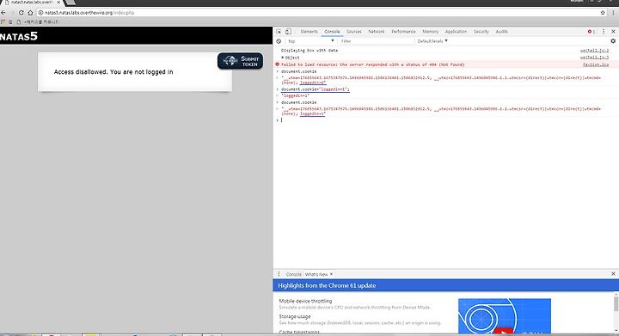
Task: Open the favicon.ico error source link
Action: pos(596,64)
